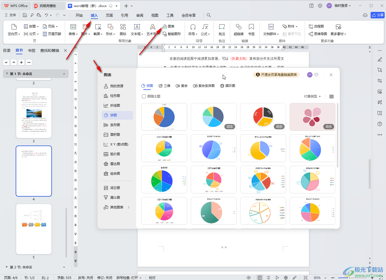Viewport: 386px width, 280px height.
Task: Click the Save icon in quick toolbar
Action: coord(25,15)
